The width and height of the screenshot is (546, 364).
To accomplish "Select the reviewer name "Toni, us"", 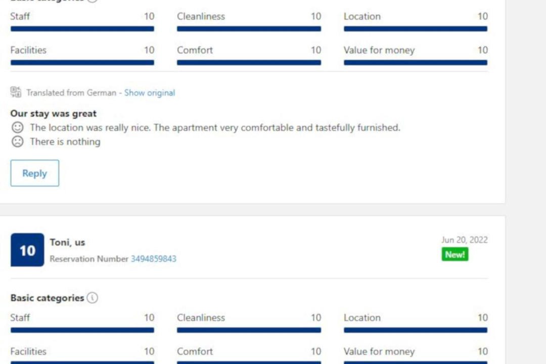I will click(x=67, y=242).
